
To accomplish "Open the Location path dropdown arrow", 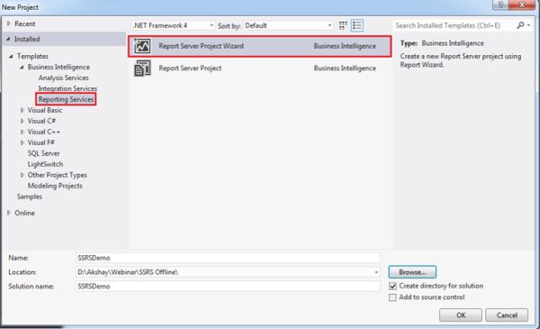I will (x=376, y=272).
